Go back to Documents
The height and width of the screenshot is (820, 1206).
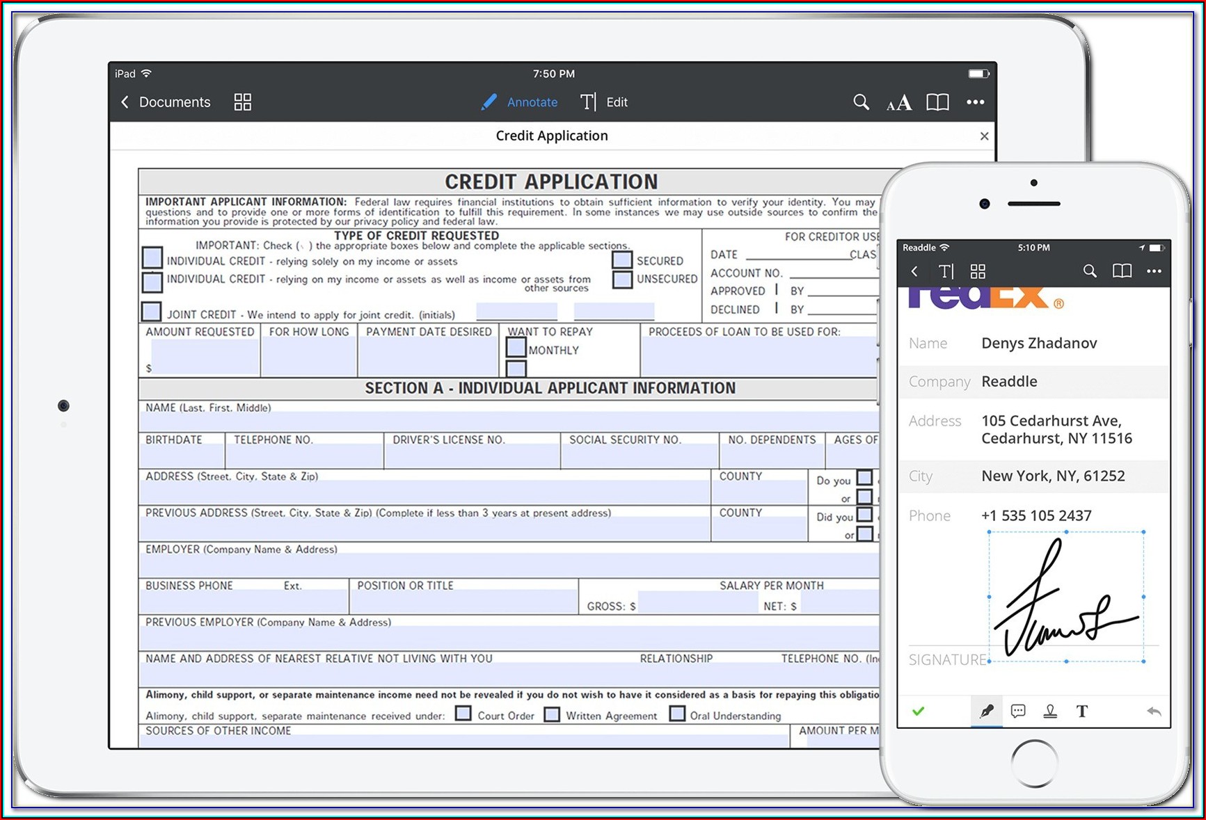(166, 102)
